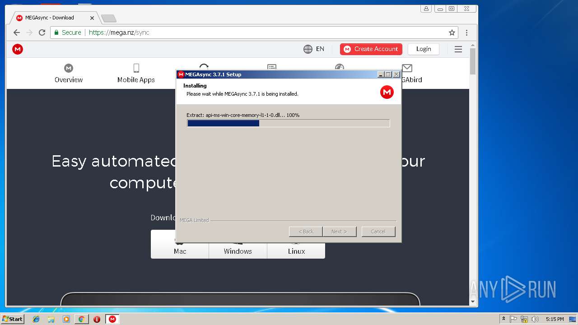
Task: Open the Mobile Apps section
Action: (136, 74)
